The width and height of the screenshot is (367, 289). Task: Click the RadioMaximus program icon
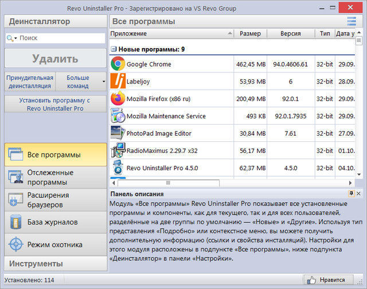click(x=118, y=151)
